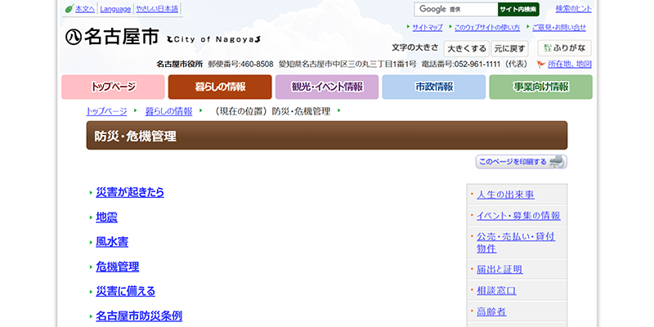Viewport: 654px width, 327px height.
Task: Switch to the 観光・イベント情報 tab
Action: click(327, 87)
